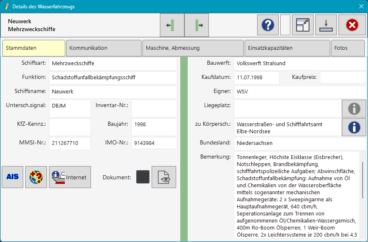The image size is (368, 242).
Task: Click the Internet button
Action: pos(70,177)
